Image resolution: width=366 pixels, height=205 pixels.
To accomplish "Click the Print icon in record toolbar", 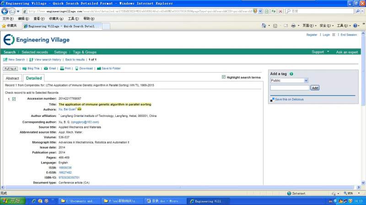I will pyautogui.click(x=62, y=68).
